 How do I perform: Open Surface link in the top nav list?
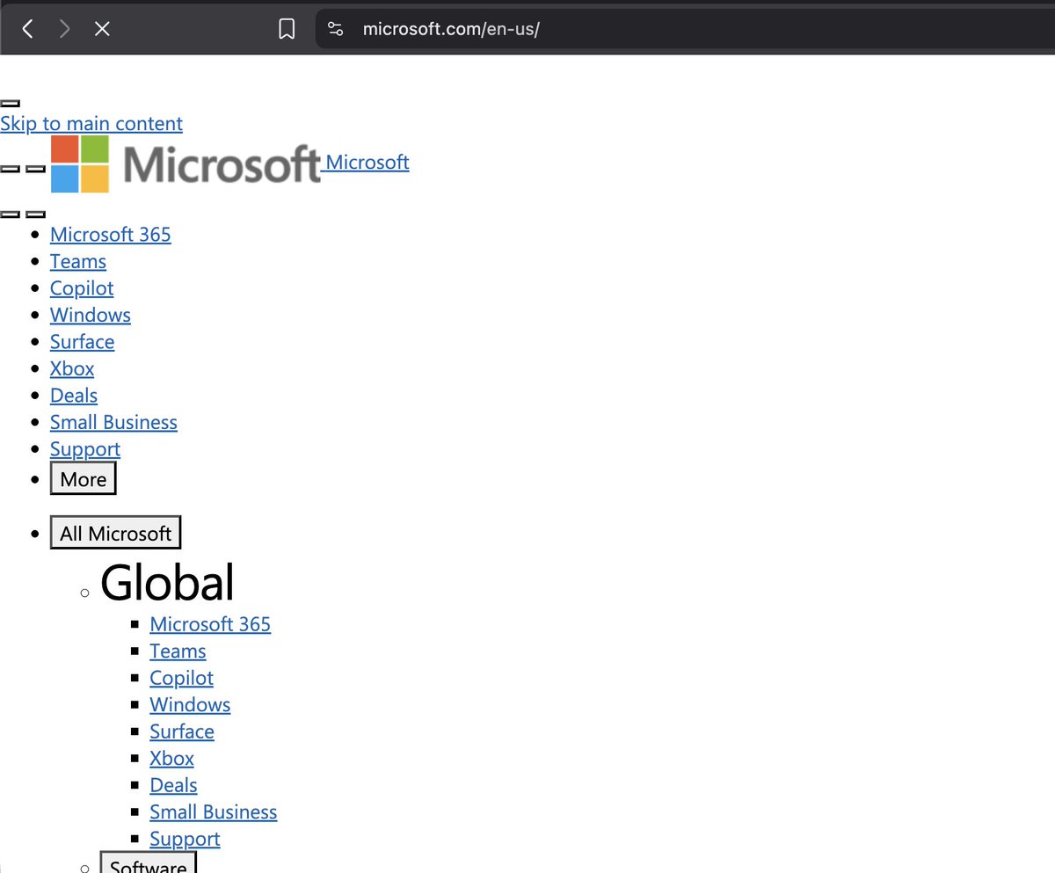coord(82,342)
